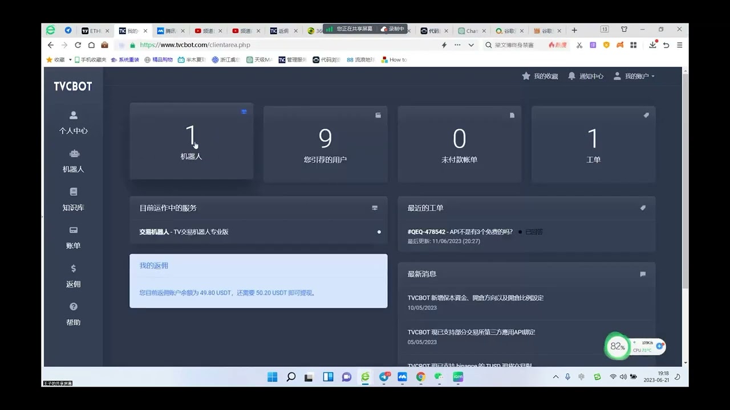Open Windows taskbar search
This screenshot has width=730, height=410.
(x=291, y=377)
